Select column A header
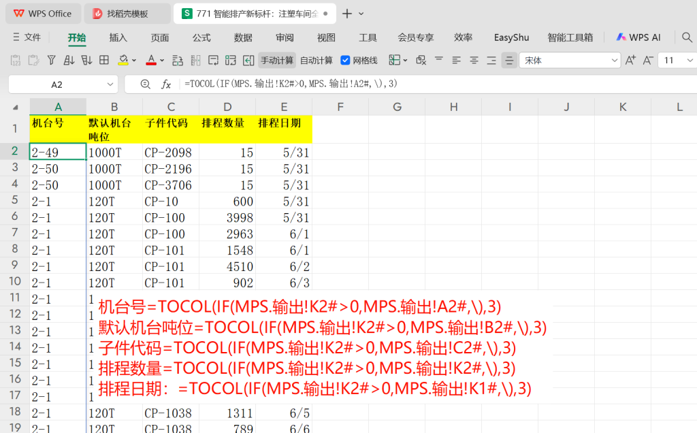This screenshot has height=433, width=697. tap(58, 107)
